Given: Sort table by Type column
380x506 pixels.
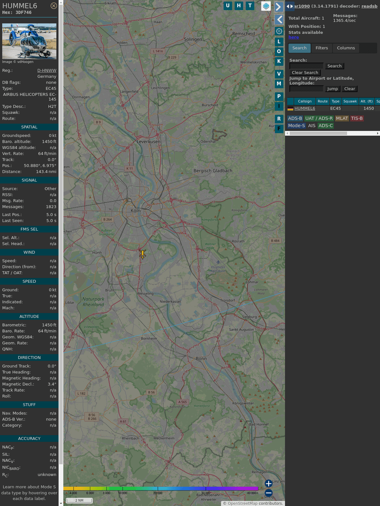Looking at the screenshot, I should [x=335, y=101].
